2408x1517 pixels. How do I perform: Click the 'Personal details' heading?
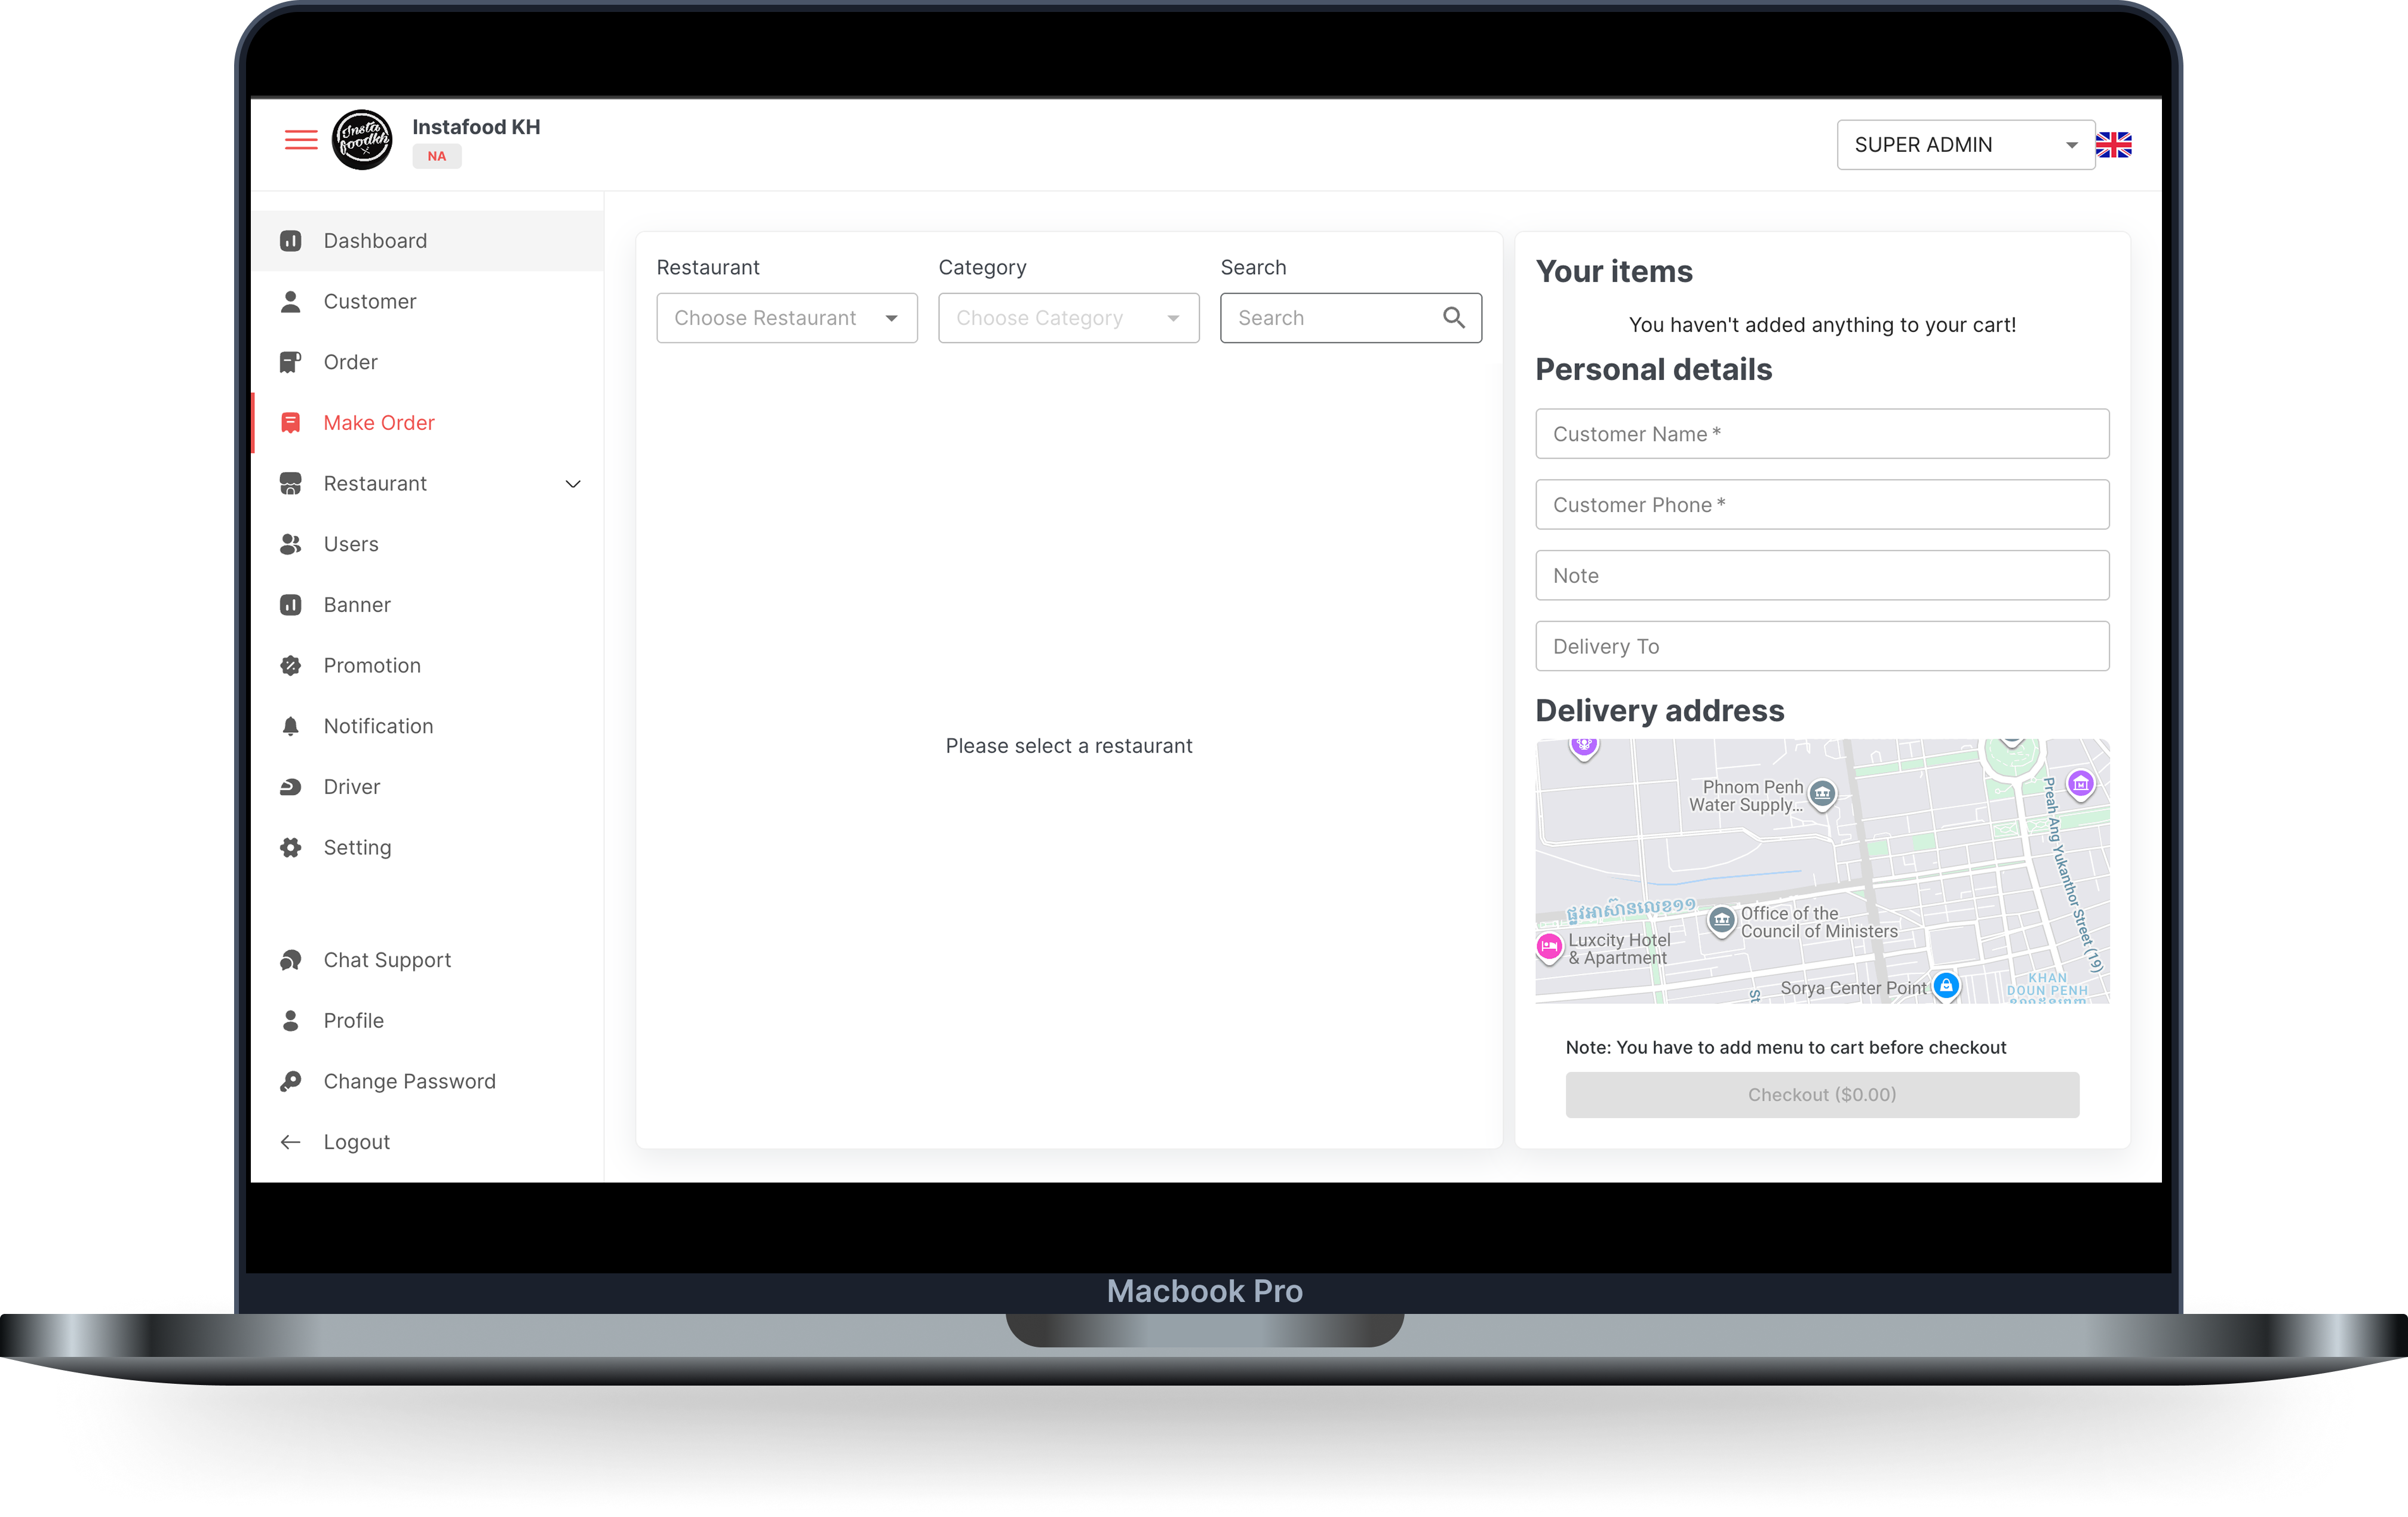pyautogui.click(x=1653, y=370)
